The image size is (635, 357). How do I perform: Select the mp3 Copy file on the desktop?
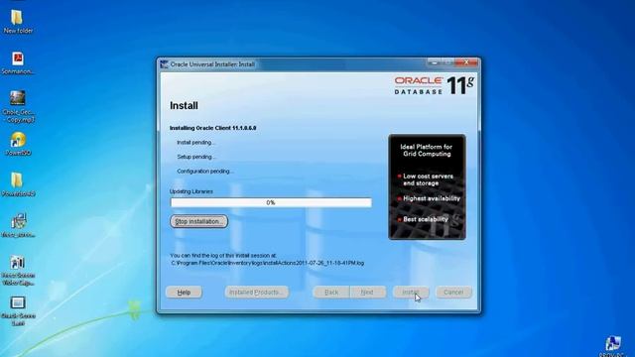18,107
